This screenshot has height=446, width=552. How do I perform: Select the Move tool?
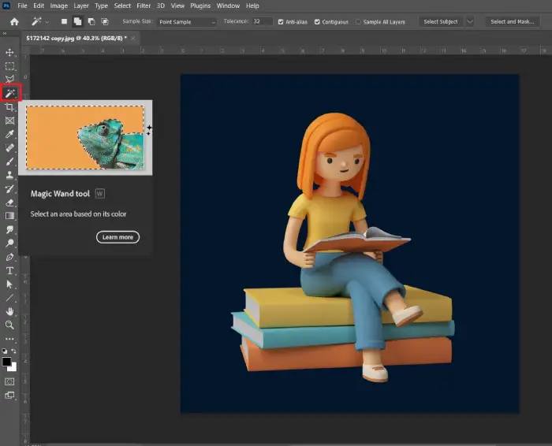(x=9, y=53)
